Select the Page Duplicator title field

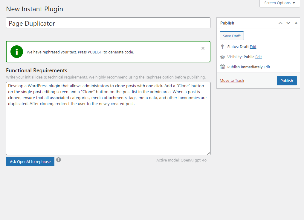tap(108, 23)
